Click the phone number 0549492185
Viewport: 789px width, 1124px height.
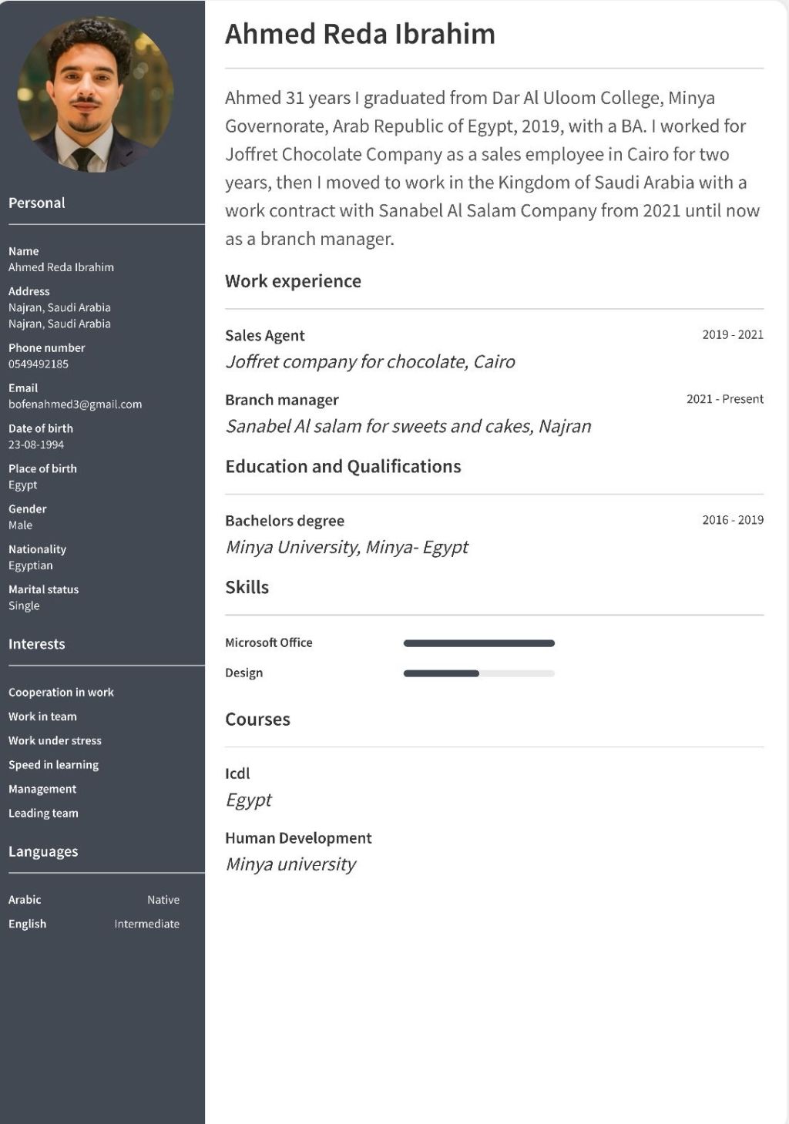(x=39, y=364)
